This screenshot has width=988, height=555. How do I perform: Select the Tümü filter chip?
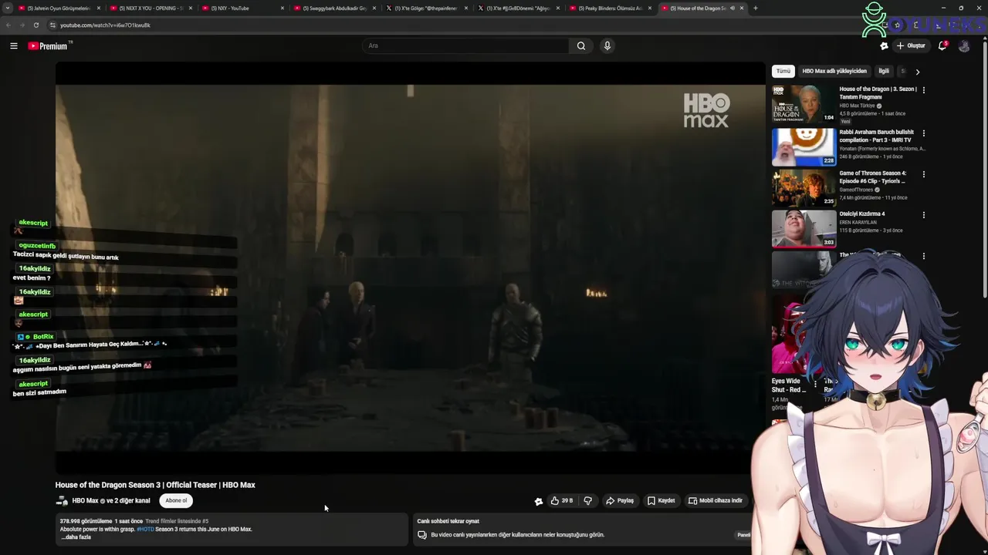pos(783,71)
